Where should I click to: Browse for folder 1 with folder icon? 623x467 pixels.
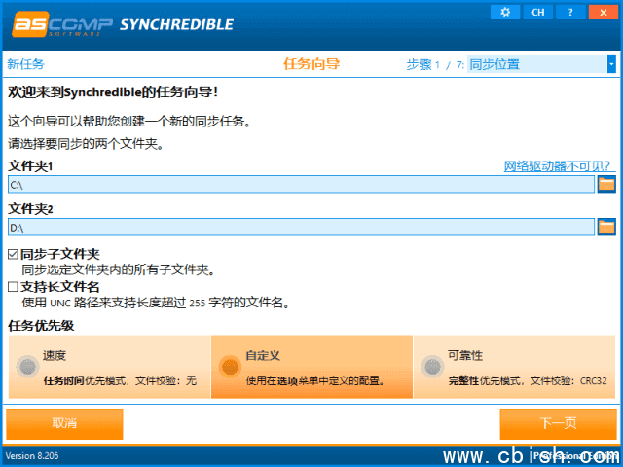[606, 184]
